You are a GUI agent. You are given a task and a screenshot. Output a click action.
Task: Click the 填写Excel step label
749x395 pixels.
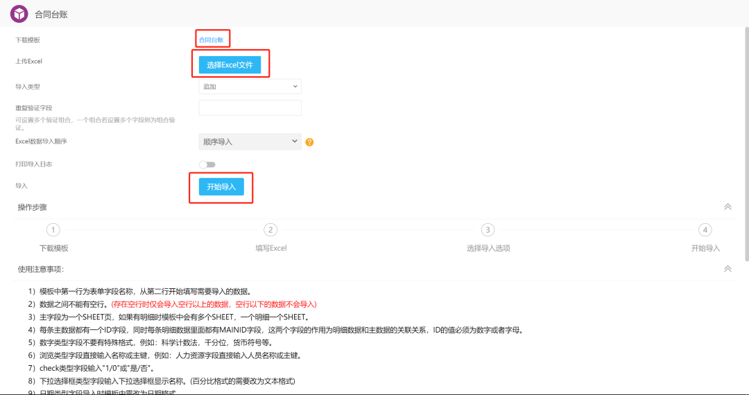coord(271,248)
